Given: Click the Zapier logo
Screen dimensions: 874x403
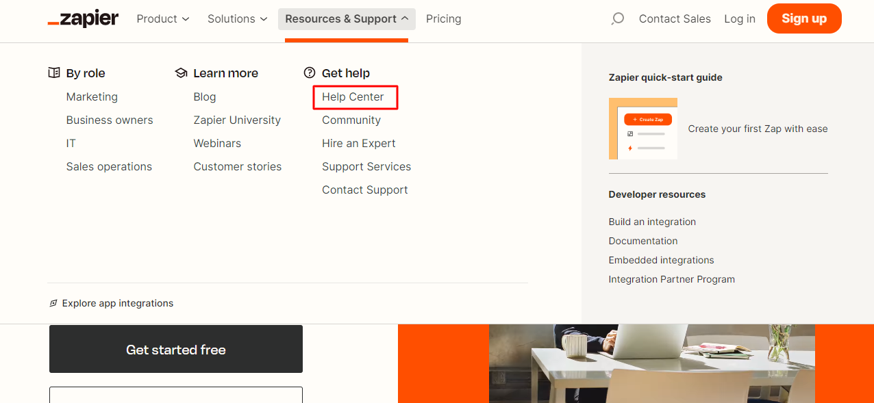Looking at the screenshot, I should [x=82, y=18].
